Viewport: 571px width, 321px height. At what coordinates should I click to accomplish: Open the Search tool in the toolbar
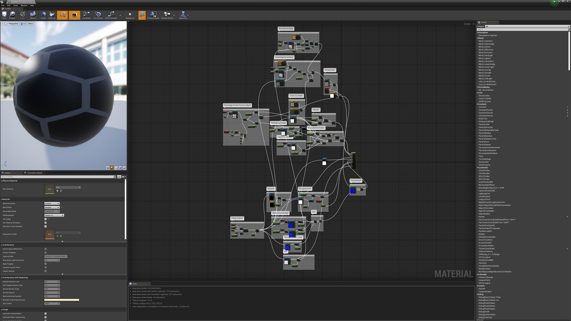point(33,15)
